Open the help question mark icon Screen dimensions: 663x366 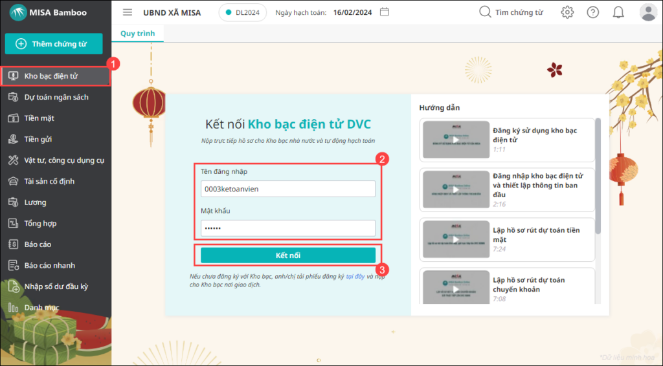point(593,12)
